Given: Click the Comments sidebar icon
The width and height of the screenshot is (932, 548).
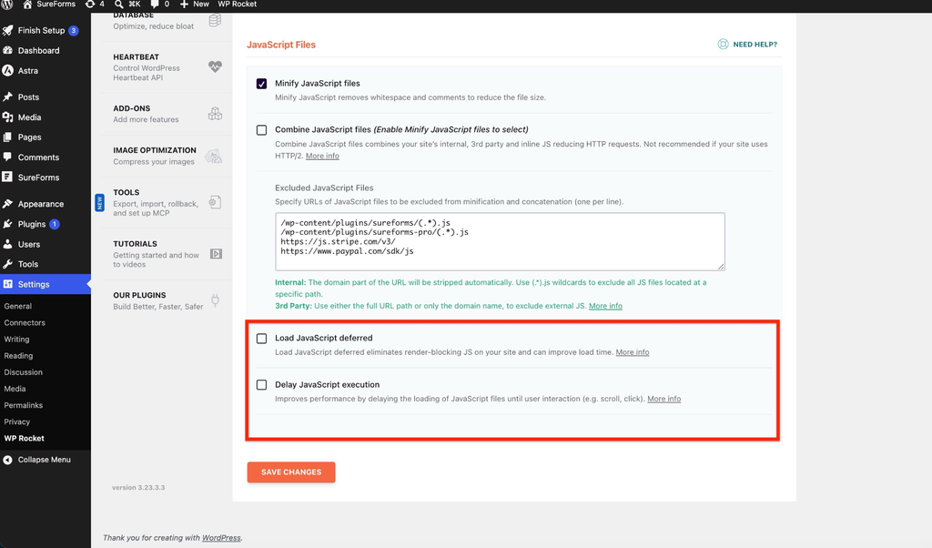Looking at the screenshot, I should 7,157.
